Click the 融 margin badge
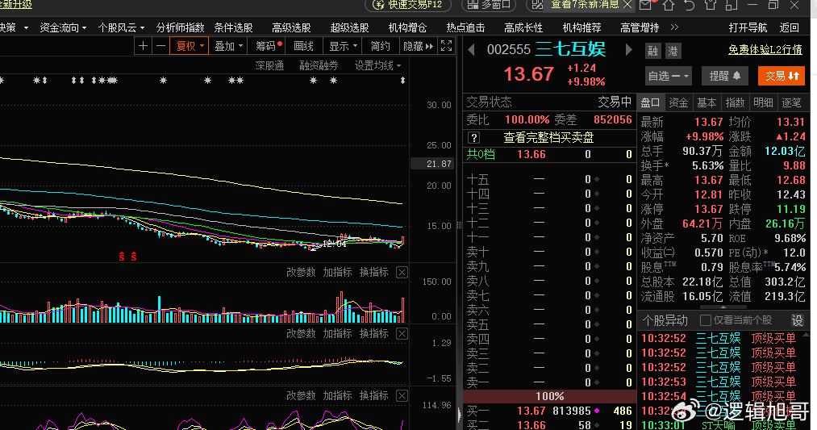Viewport: 817px width, 430px height. point(652,51)
